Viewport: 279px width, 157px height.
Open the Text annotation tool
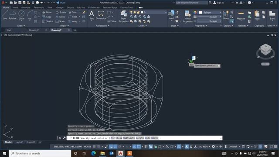pos(92,15)
